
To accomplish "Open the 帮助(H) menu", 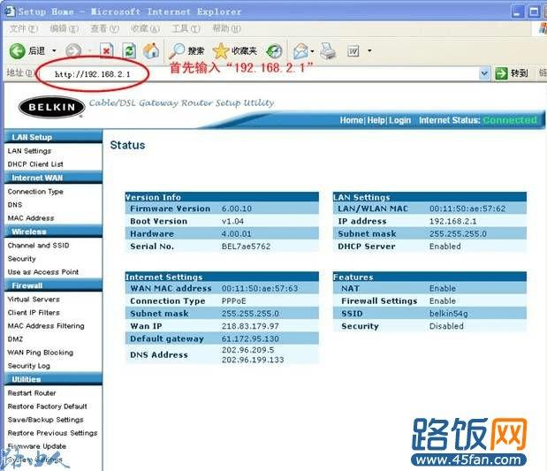I will click(226, 28).
